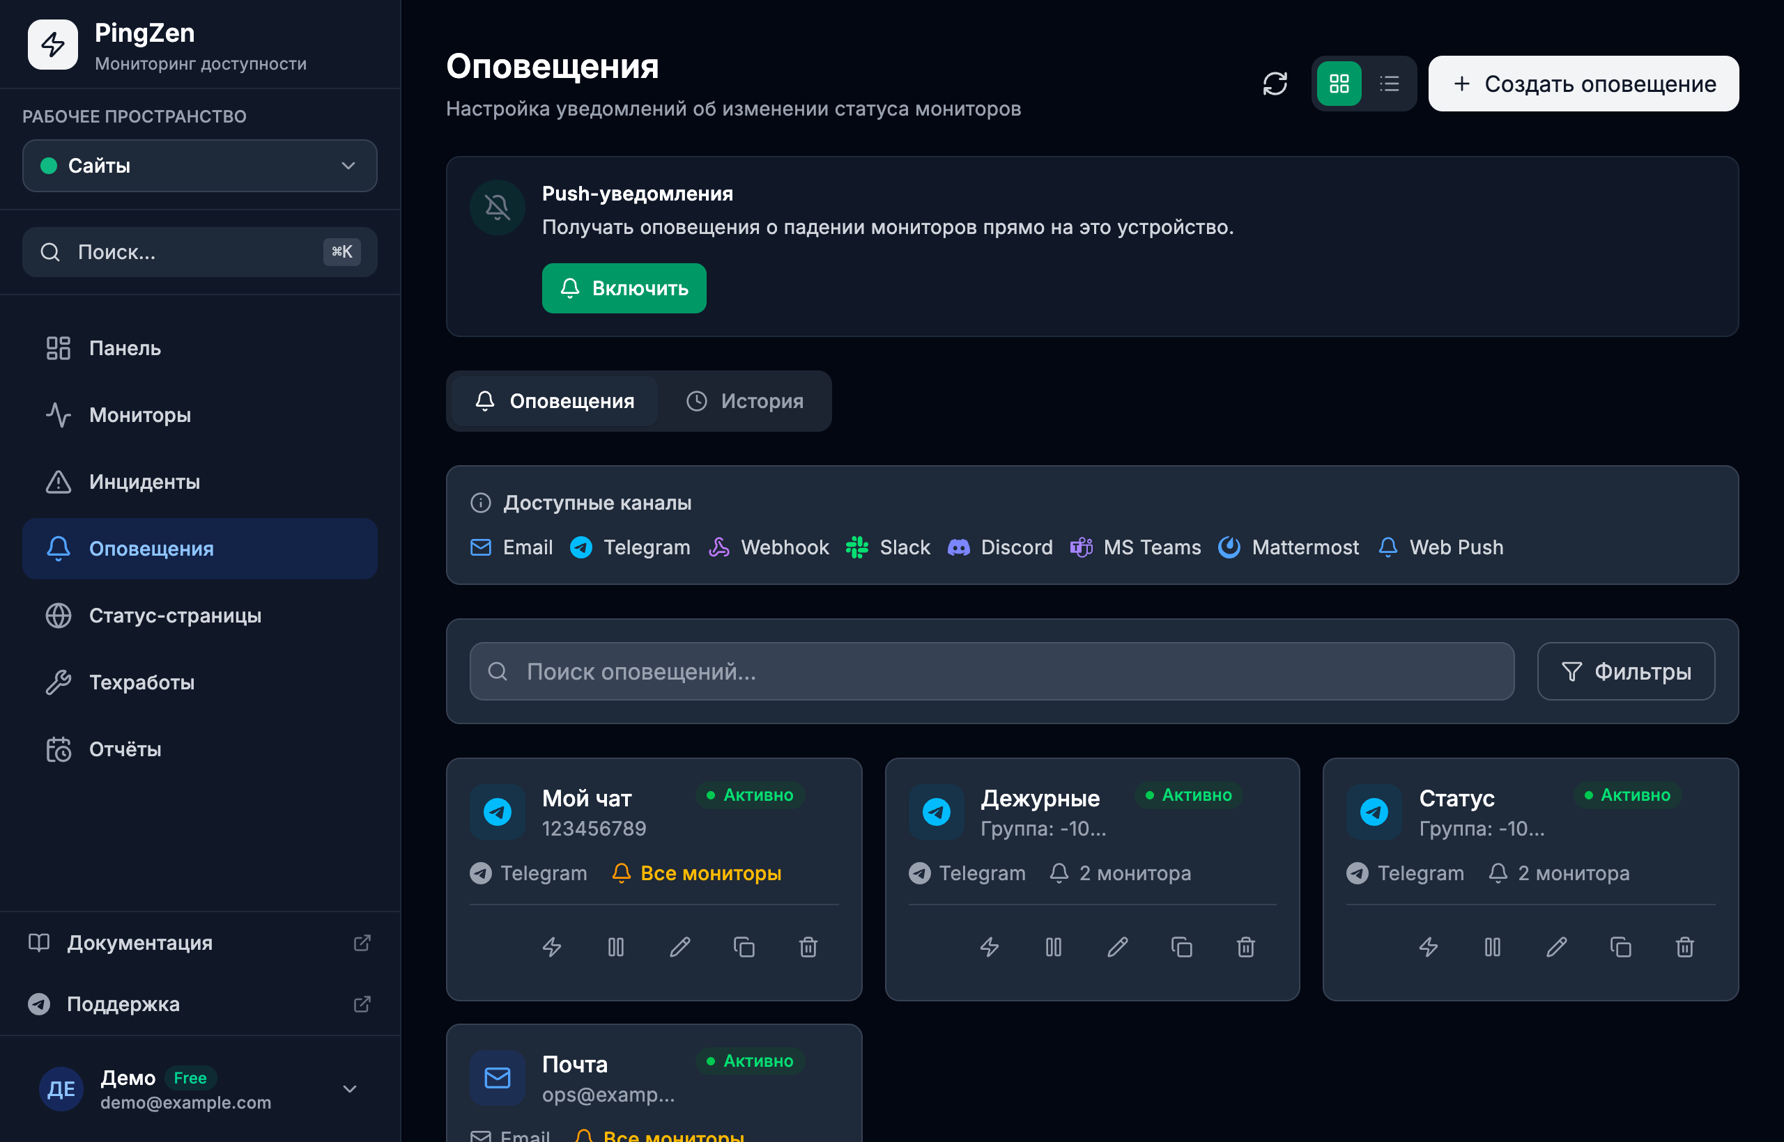Duplicate the Мой чат alert
1784x1142 pixels.
[744, 947]
